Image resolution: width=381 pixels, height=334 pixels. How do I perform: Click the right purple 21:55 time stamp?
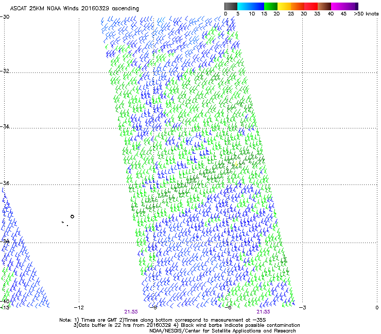click(x=264, y=312)
